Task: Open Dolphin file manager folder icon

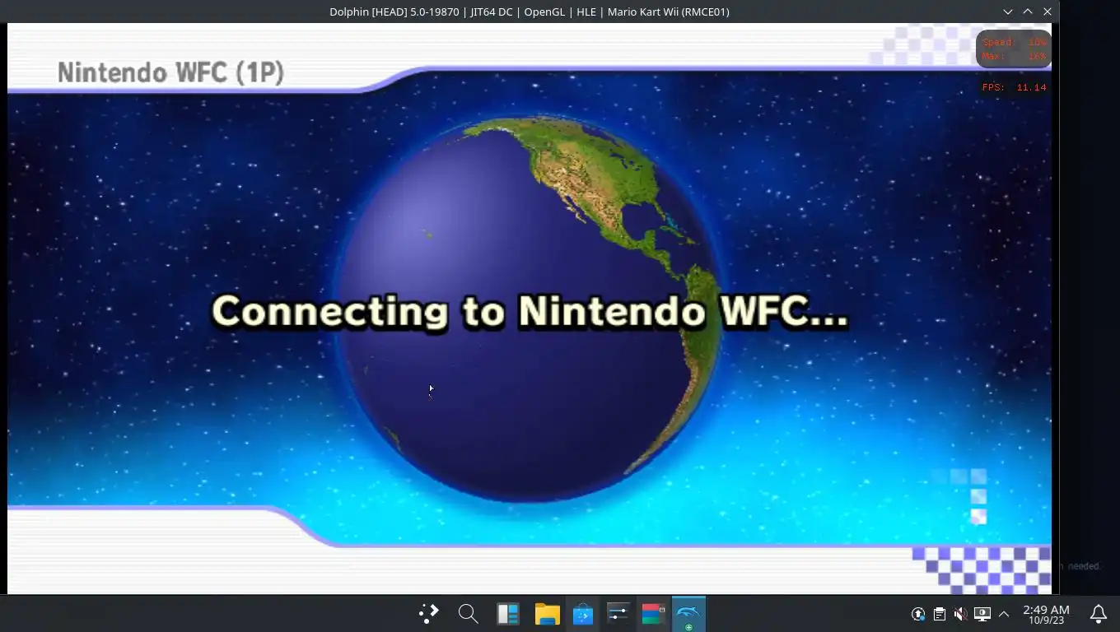Action: (547, 614)
